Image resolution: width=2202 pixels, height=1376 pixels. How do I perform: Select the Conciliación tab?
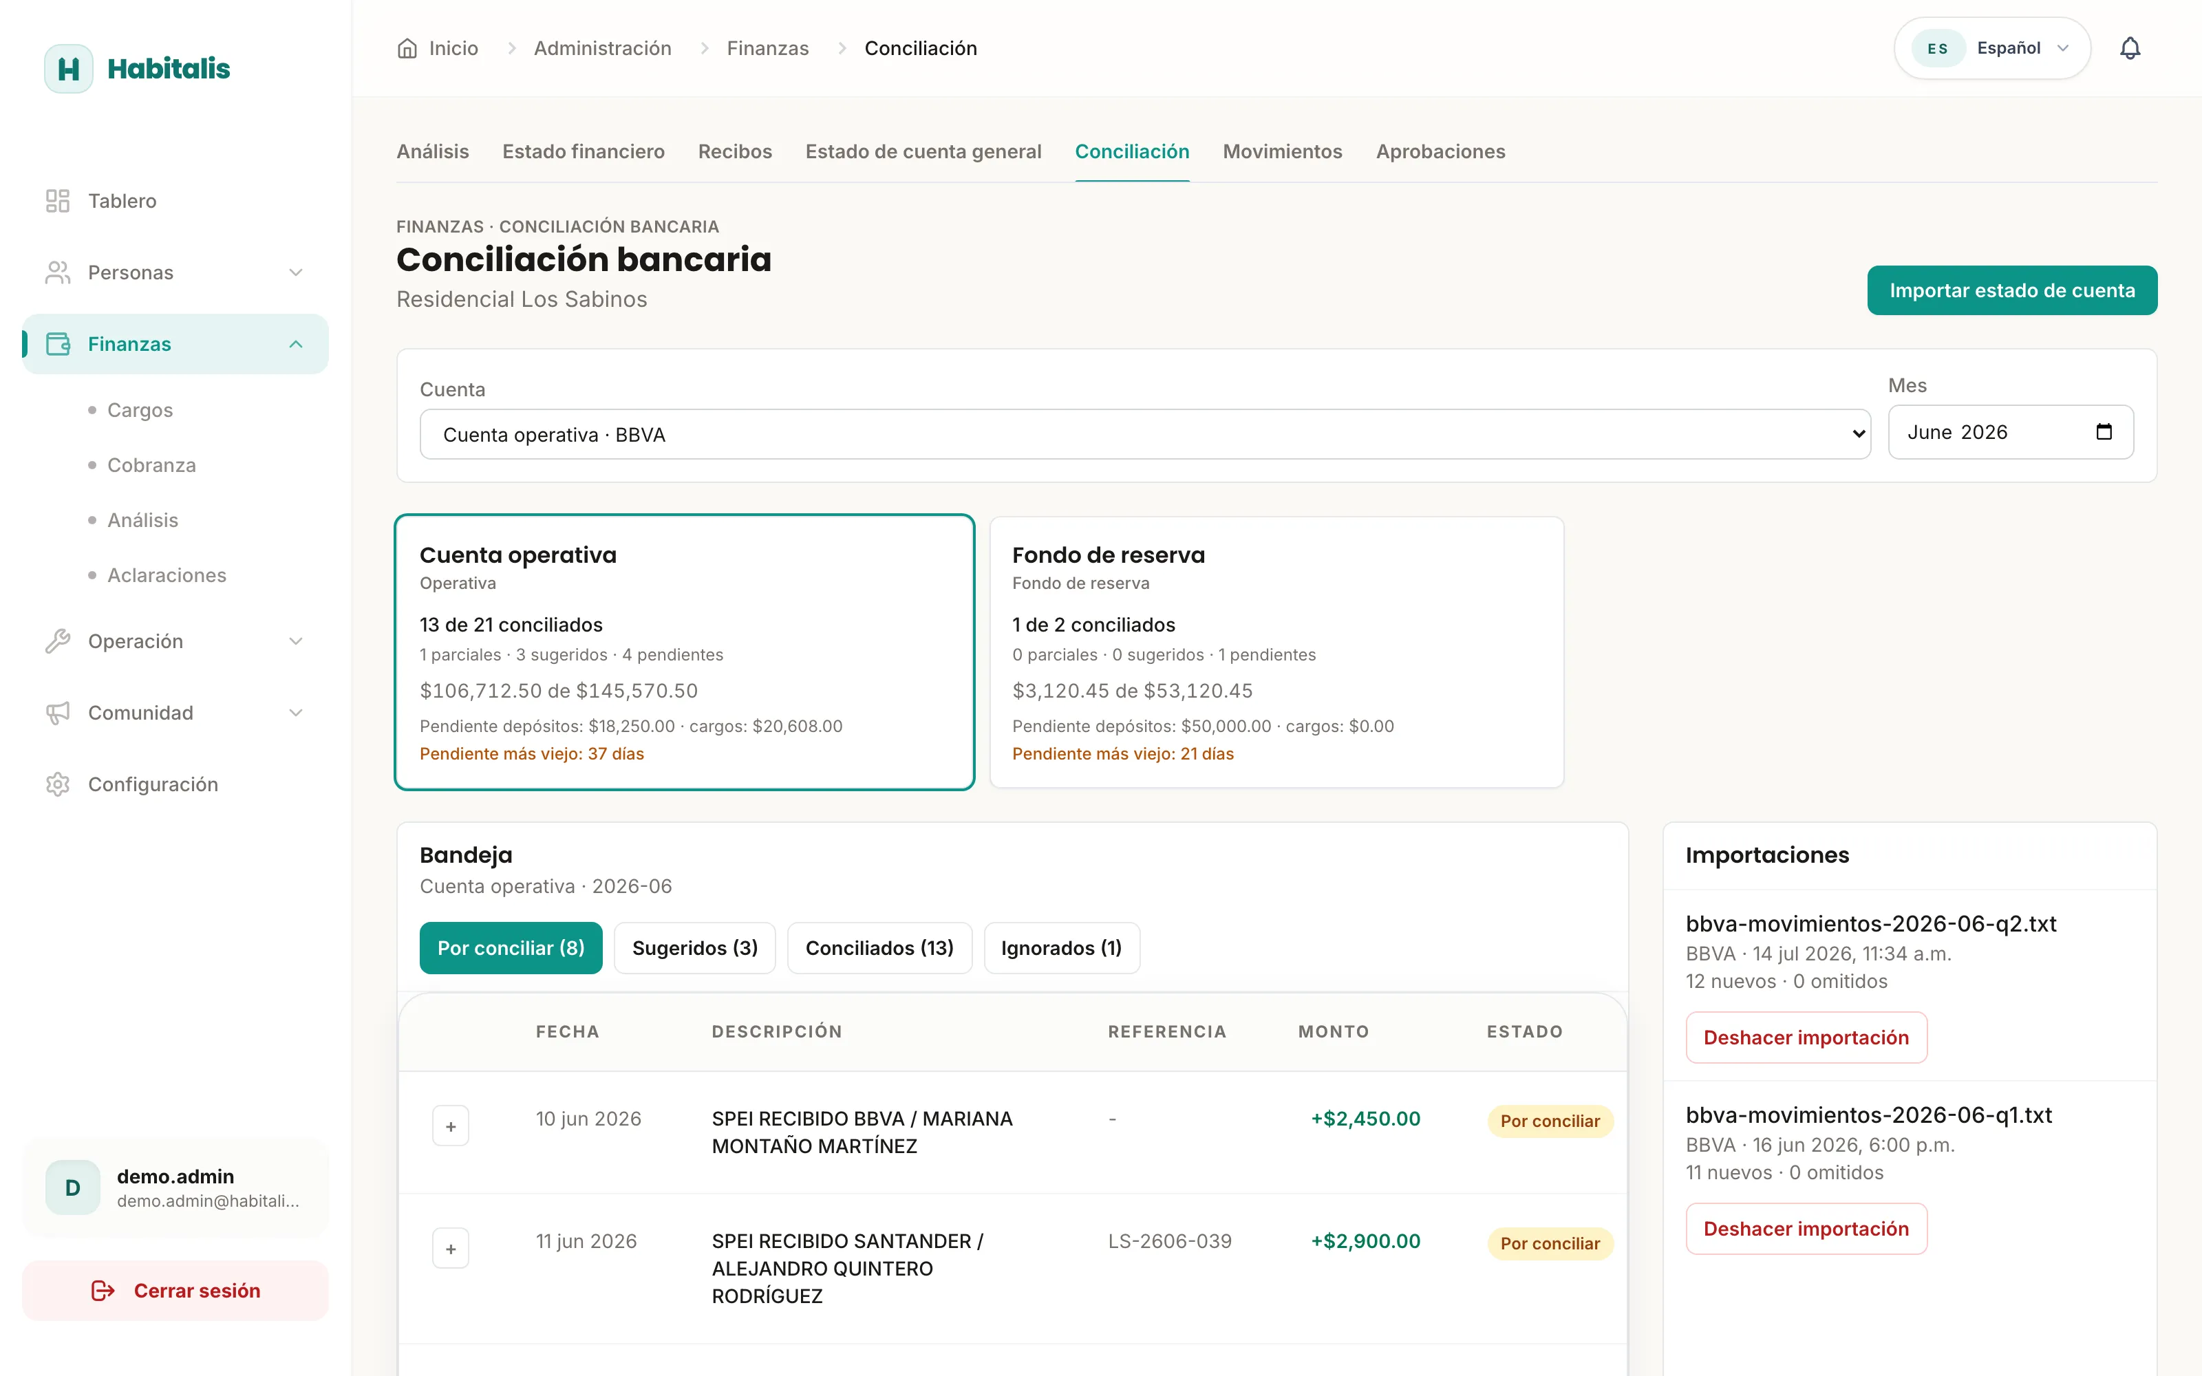coord(1132,152)
